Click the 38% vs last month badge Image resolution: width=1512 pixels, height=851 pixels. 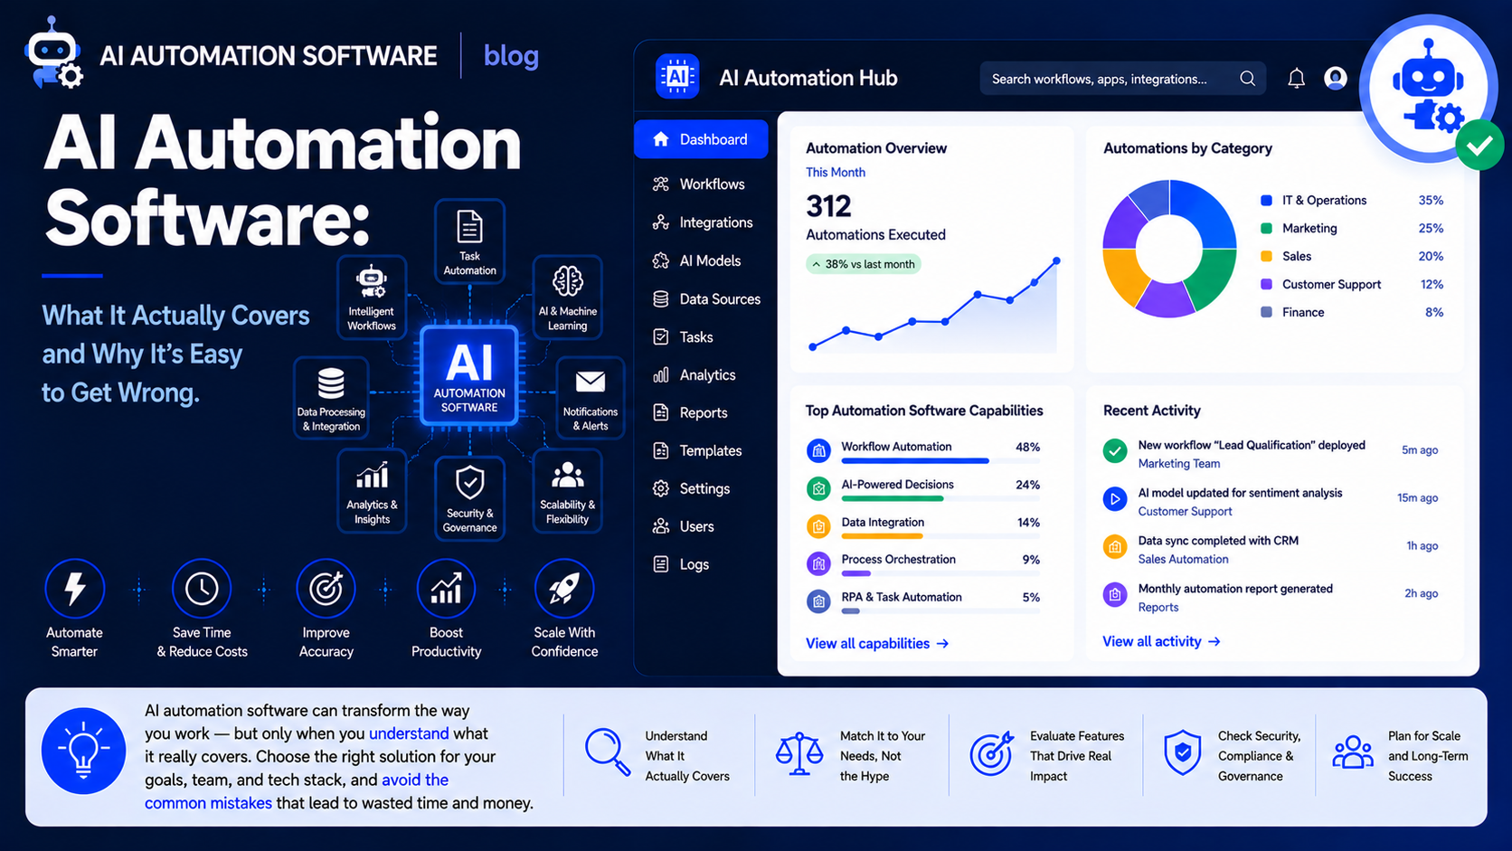pos(864,264)
